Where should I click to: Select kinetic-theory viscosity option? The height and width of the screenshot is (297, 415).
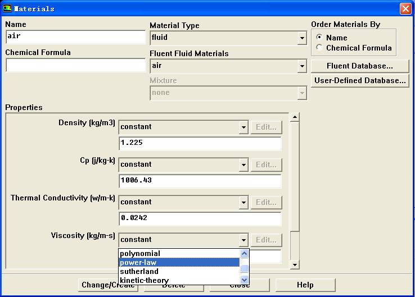[x=179, y=280]
